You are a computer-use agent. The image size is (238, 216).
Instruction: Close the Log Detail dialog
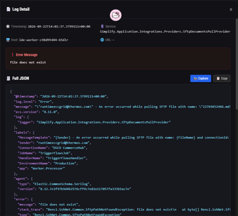(x=231, y=9)
